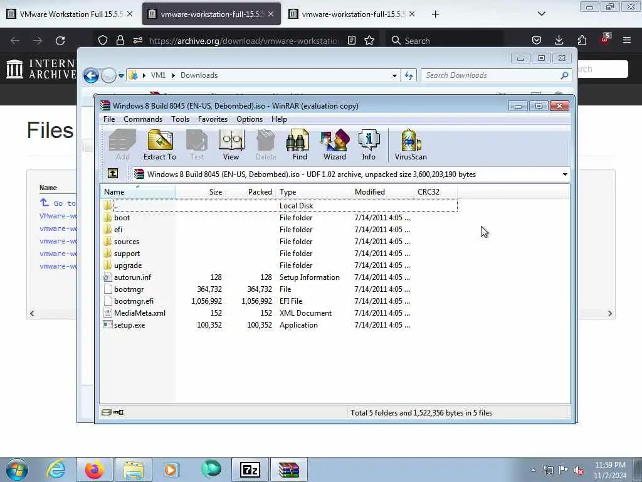This screenshot has height=482, width=642.
Task: Open Explorer's recent locations dropdown arrow
Action: 121,76
